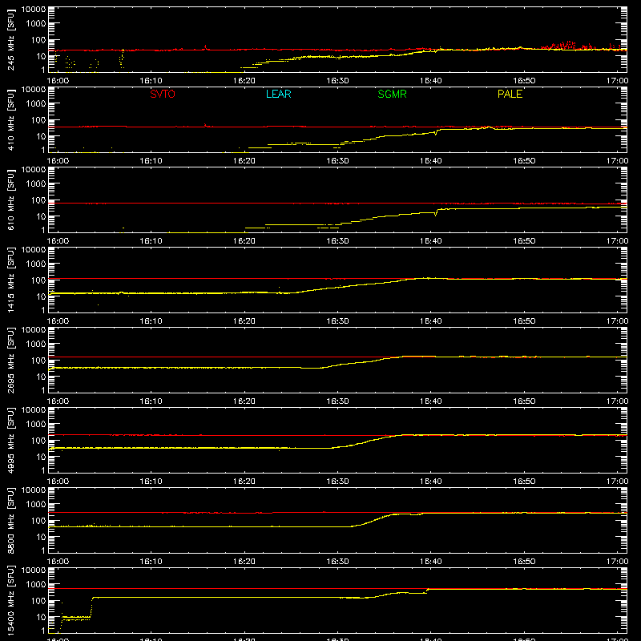Viewport: 641px width, 641px height.
Task: Click 16:20 tick label below 8800 MHz panel
Action: click(x=244, y=562)
